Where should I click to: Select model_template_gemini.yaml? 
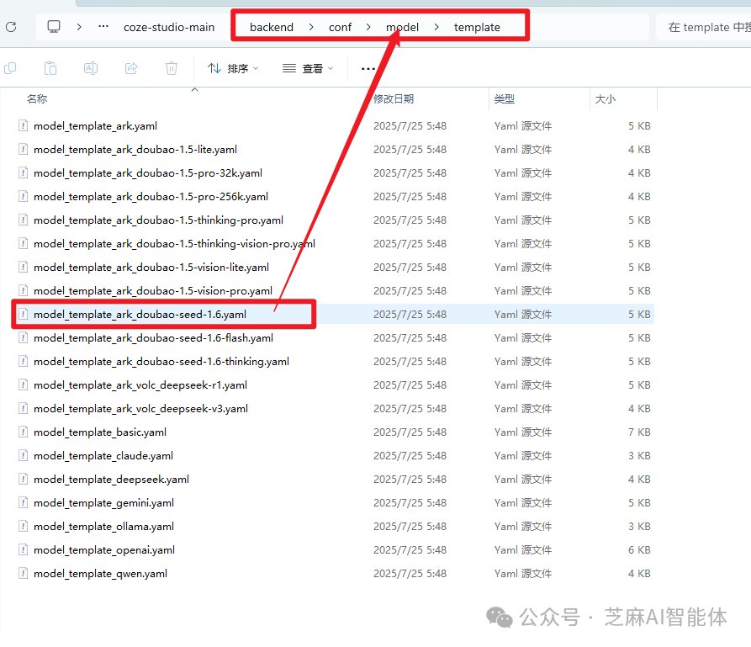click(103, 503)
